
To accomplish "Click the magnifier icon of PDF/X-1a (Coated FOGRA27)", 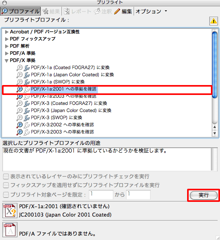I will click(x=19, y=68).
